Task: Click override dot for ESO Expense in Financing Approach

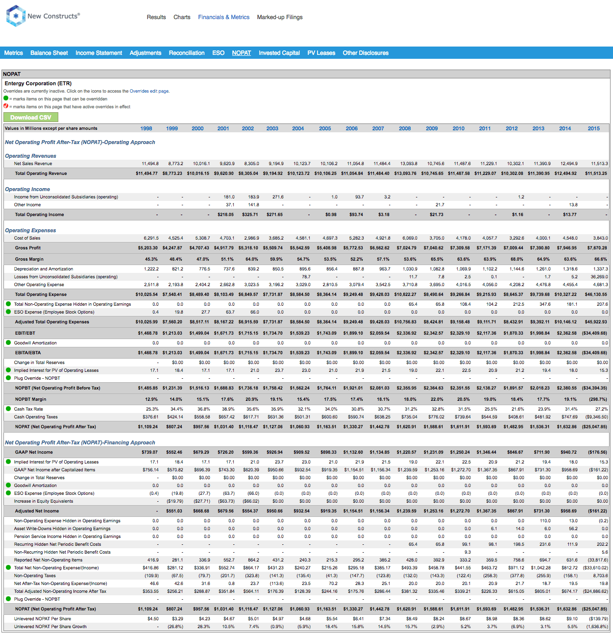Action: pyautogui.click(x=8, y=493)
